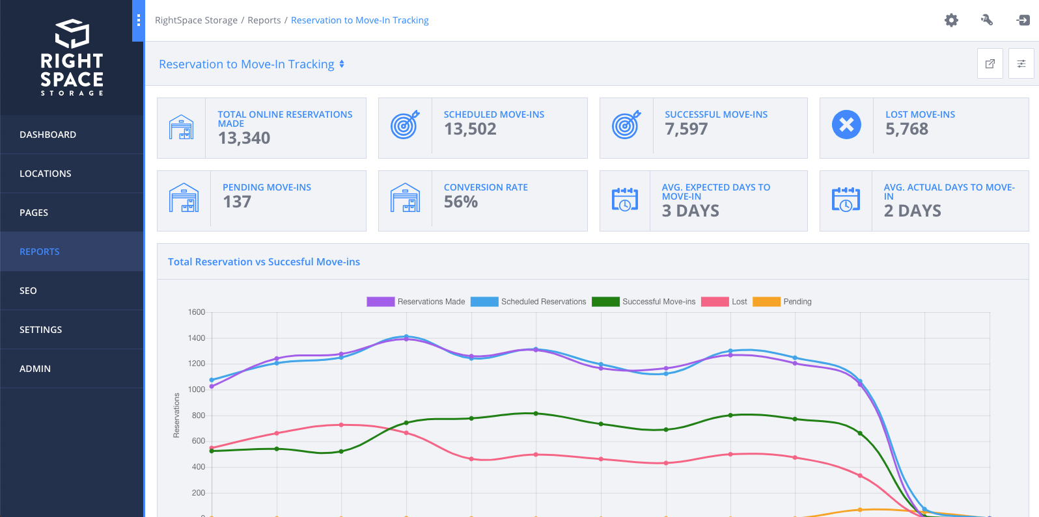The image size is (1039, 517).
Task: Click the Avg. Actual Days calendar icon
Action: pos(846,200)
